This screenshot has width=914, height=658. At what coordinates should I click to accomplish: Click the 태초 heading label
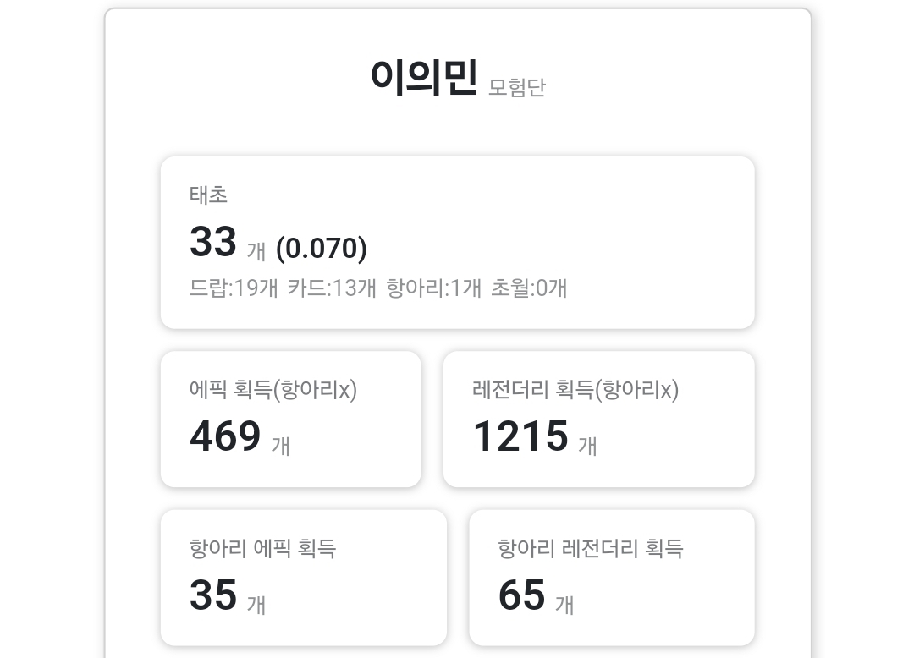[x=208, y=195]
